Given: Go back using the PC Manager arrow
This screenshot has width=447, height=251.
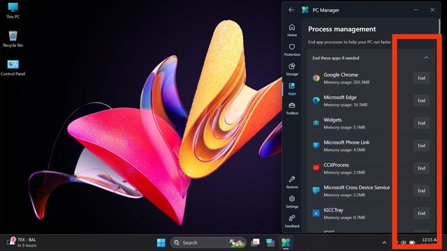Looking at the screenshot, I should [291, 10].
